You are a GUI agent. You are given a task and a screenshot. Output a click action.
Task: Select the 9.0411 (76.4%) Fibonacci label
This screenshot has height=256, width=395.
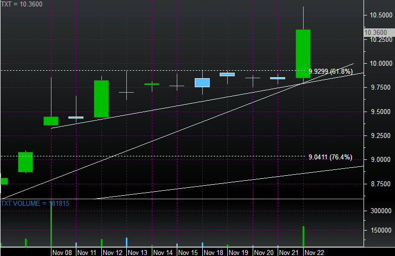click(330, 157)
